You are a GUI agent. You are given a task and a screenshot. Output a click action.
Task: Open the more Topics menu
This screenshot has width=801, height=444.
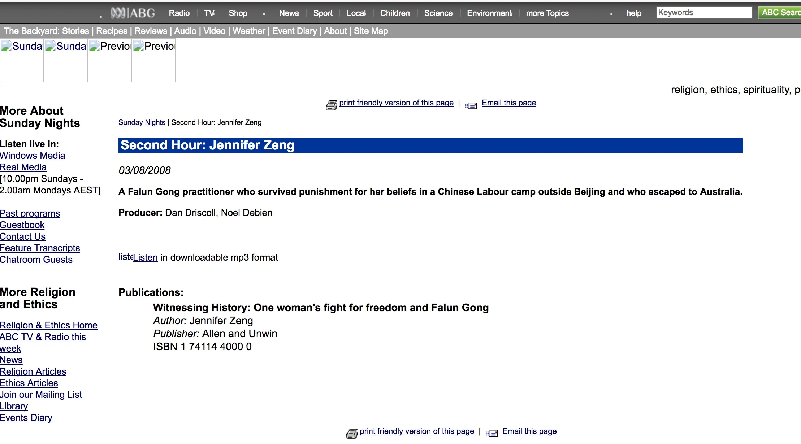[547, 13]
